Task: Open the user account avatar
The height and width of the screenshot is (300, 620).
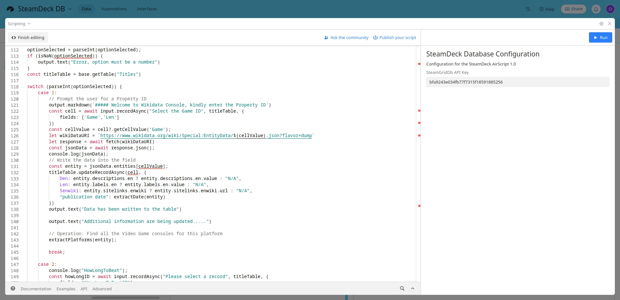Action: click(x=610, y=9)
